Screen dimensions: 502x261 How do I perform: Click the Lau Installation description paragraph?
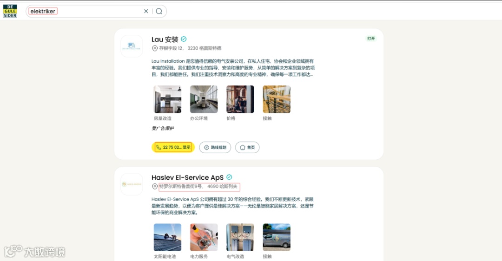pos(233,68)
